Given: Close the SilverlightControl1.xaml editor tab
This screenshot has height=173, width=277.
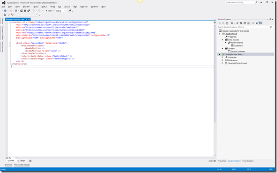Looking at the screenshot, I should pos(29,19).
